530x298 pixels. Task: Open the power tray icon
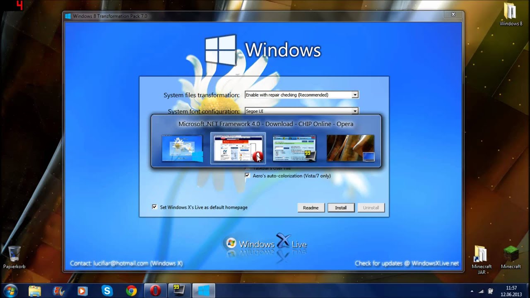tap(491, 291)
